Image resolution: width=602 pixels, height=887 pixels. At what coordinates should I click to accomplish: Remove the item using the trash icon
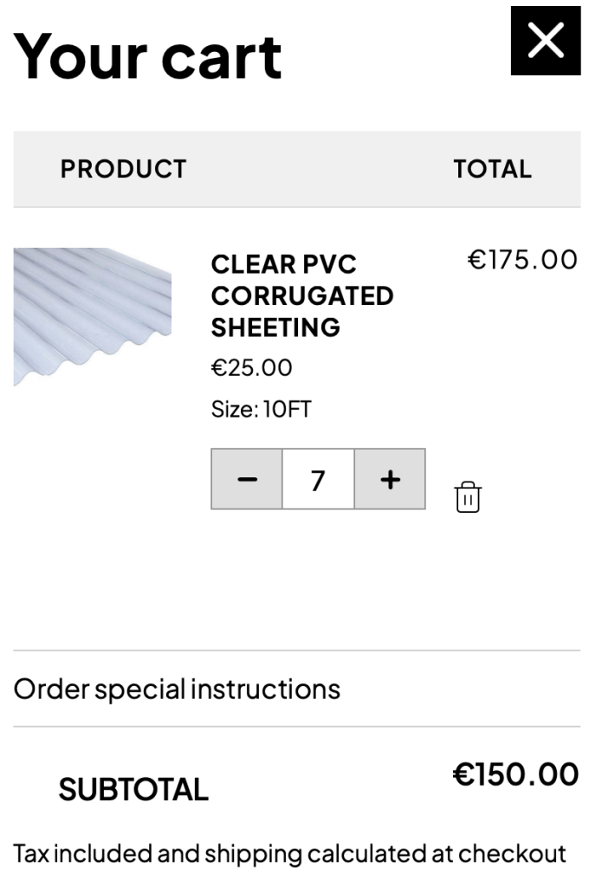click(x=468, y=497)
